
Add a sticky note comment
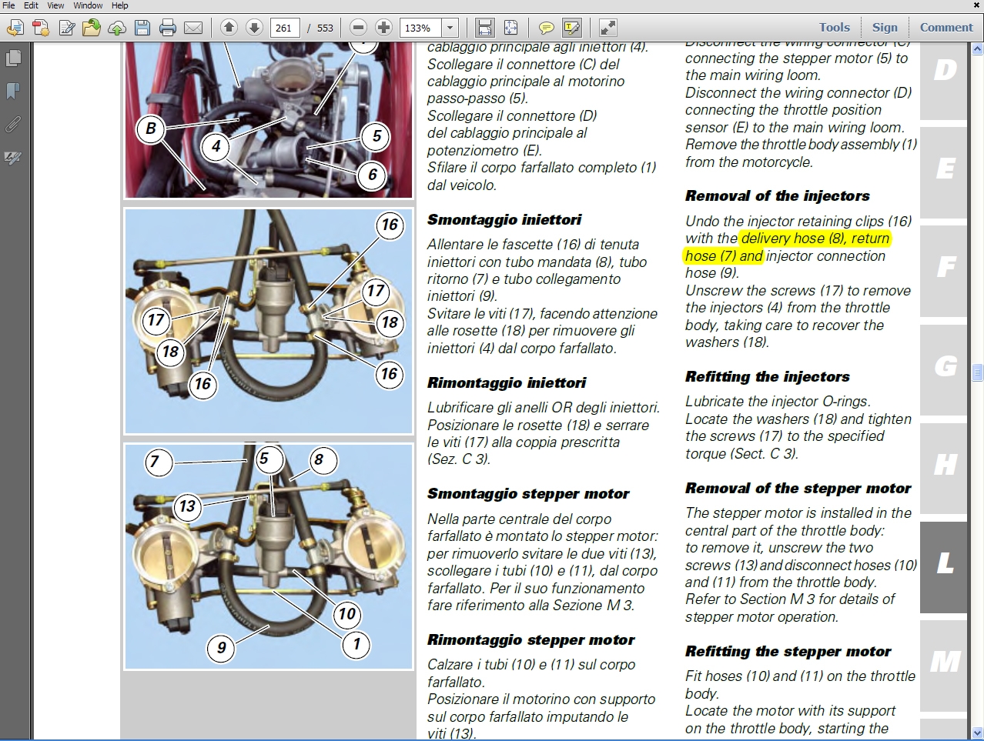click(546, 28)
